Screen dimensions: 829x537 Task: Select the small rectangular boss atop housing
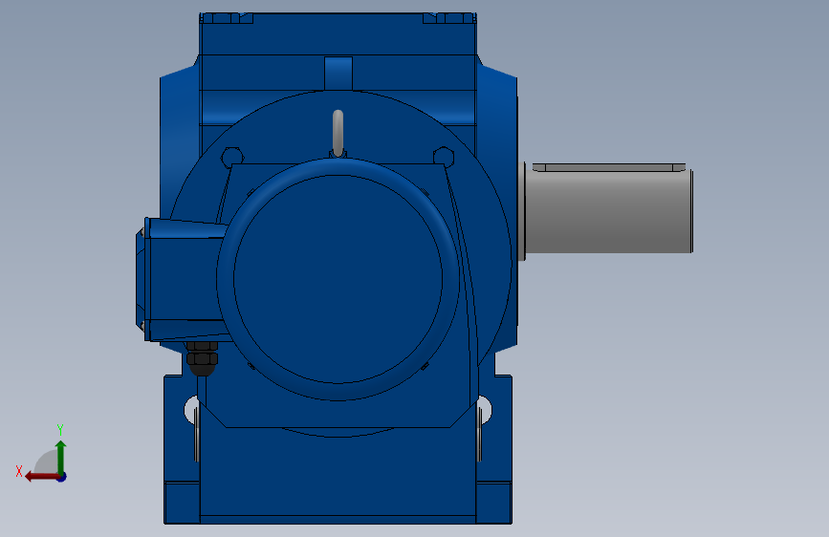338,74
